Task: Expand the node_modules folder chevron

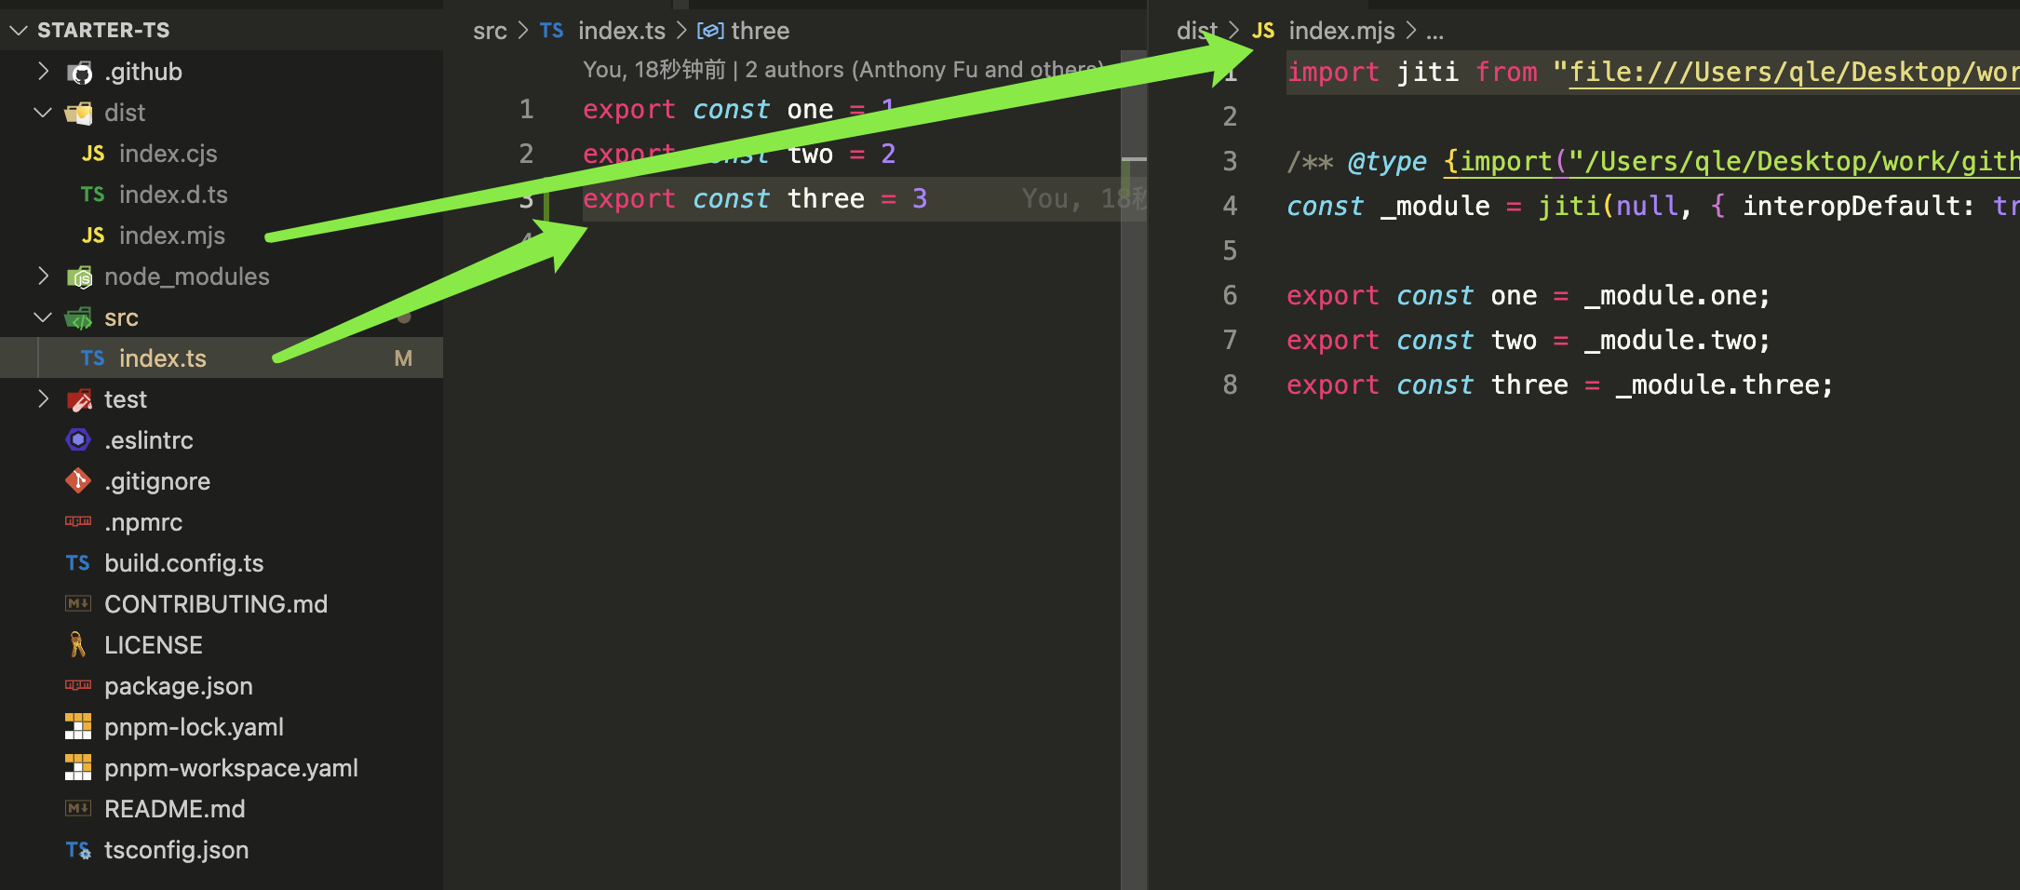Action: (43, 276)
